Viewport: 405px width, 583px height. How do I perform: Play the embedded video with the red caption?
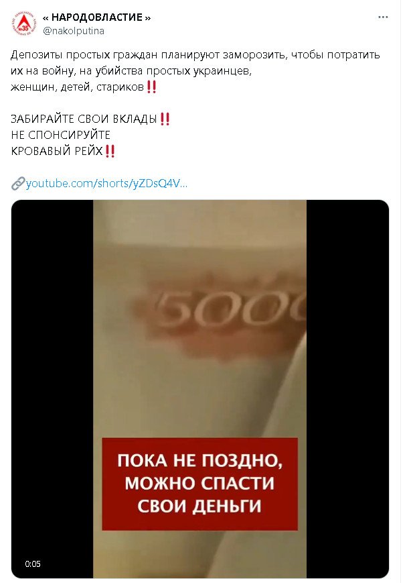pyautogui.click(x=200, y=389)
